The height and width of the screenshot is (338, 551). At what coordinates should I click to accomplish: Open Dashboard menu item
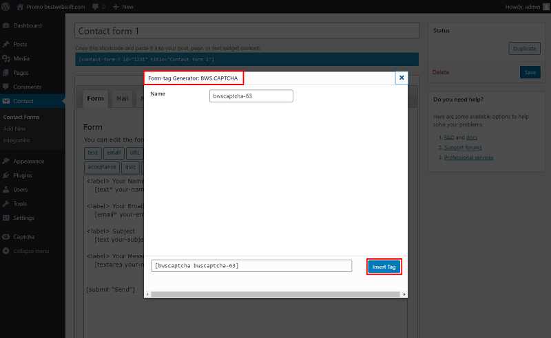click(x=28, y=25)
